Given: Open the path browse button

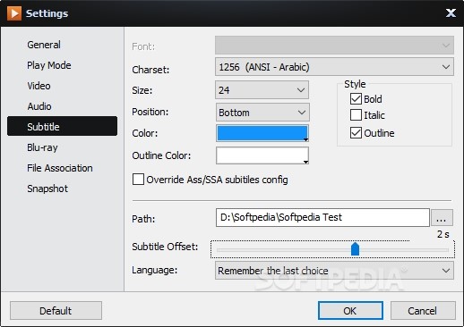Looking at the screenshot, I should (442, 217).
